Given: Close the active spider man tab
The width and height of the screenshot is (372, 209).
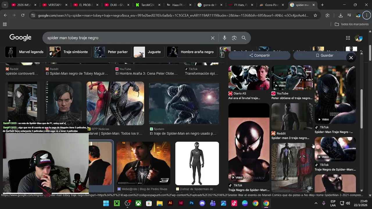Looking at the screenshot, I should coord(314,5).
